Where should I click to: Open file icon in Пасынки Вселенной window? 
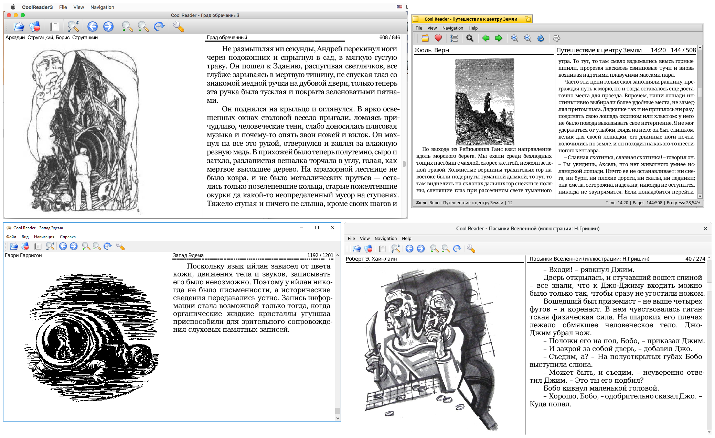coord(357,249)
